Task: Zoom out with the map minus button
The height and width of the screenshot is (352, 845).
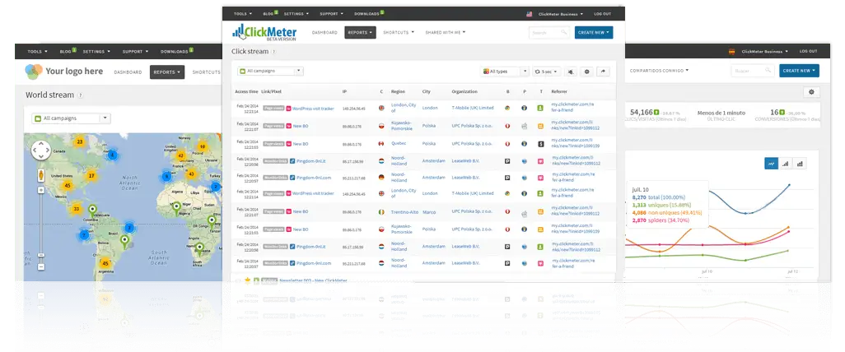Action: (x=41, y=267)
